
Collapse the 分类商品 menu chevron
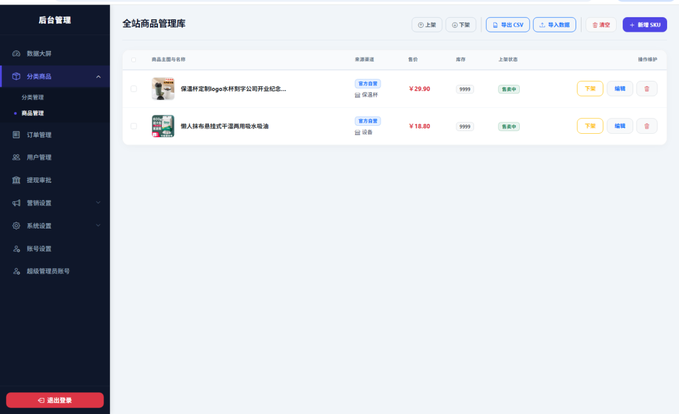(98, 77)
